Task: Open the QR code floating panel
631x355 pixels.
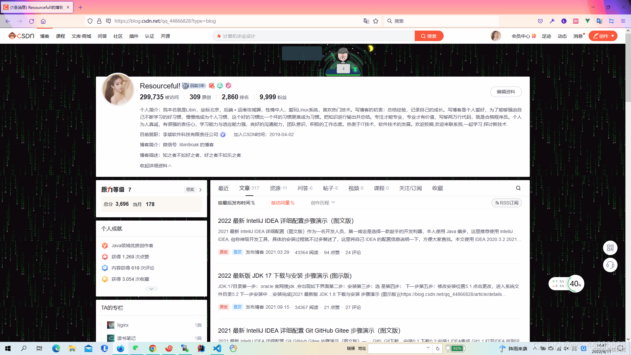Action: 610,248
